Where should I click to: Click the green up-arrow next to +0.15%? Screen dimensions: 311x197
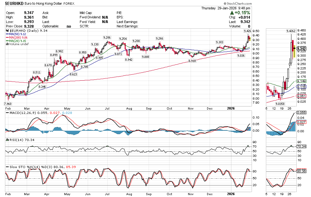232,13
